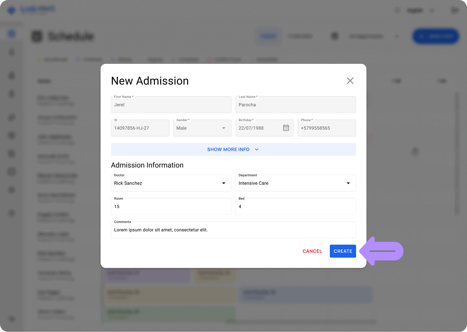
Task: Click the blue action button right of header
Action: [435, 36]
